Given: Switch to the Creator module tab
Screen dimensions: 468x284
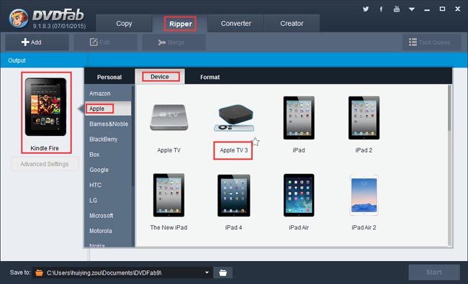Looking at the screenshot, I should point(292,24).
